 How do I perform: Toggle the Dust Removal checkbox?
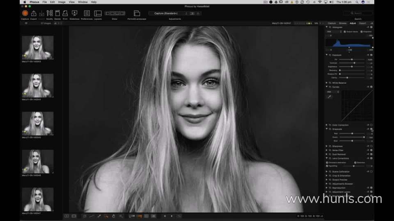pos(371,154)
